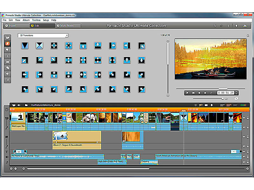Step preview one frame back
254x190 pixels.
coord(199,93)
